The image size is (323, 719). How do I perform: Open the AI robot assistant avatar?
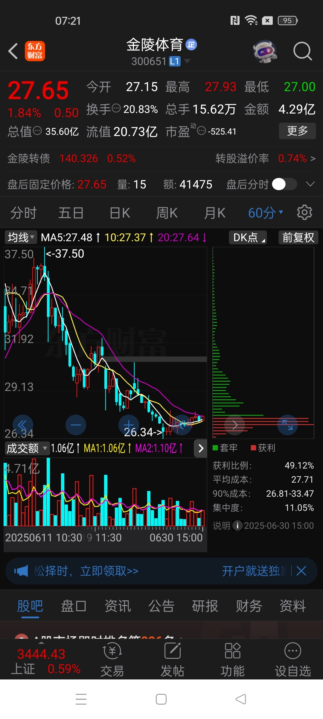265,51
